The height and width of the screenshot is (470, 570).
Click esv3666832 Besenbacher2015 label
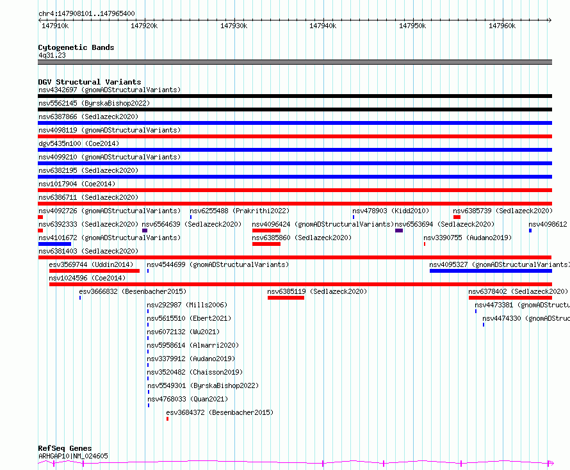pyautogui.click(x=133, y=291)
